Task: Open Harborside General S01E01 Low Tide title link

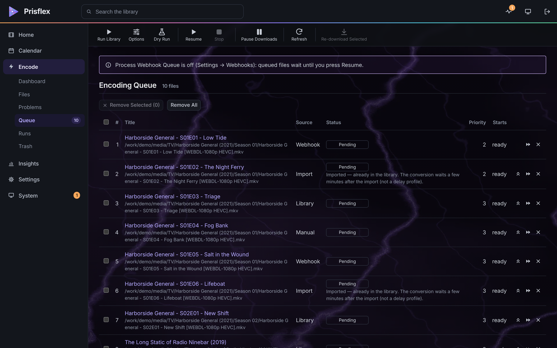Action: tap(176, 138)
